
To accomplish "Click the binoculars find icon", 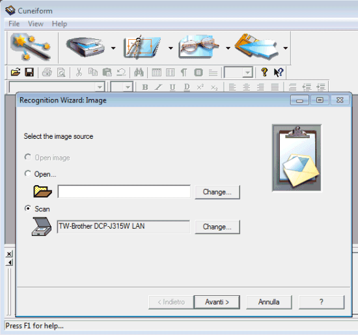I will point(139,72).
